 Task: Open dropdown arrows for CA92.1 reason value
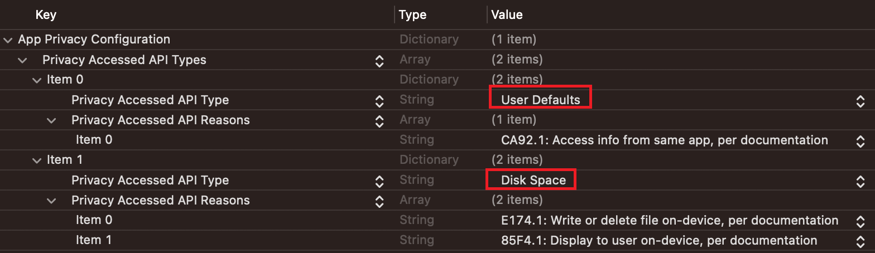coord(860,141)
